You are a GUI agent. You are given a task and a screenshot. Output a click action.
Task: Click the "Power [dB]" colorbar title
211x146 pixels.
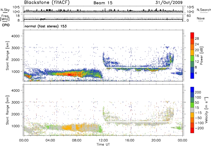coord(202,56)
